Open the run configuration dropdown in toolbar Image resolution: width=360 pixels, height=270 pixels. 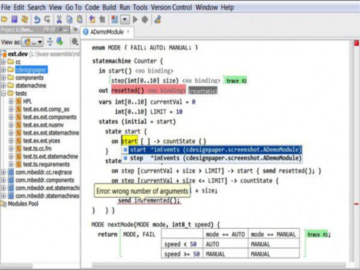point(124,19)
